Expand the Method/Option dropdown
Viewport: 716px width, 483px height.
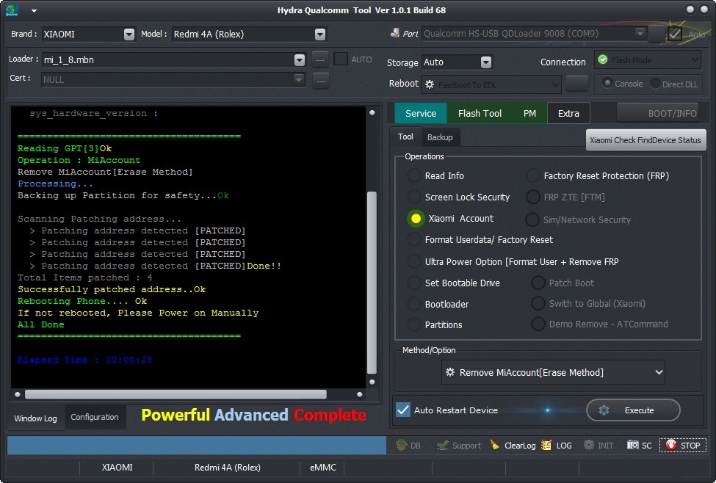point(659,372)
